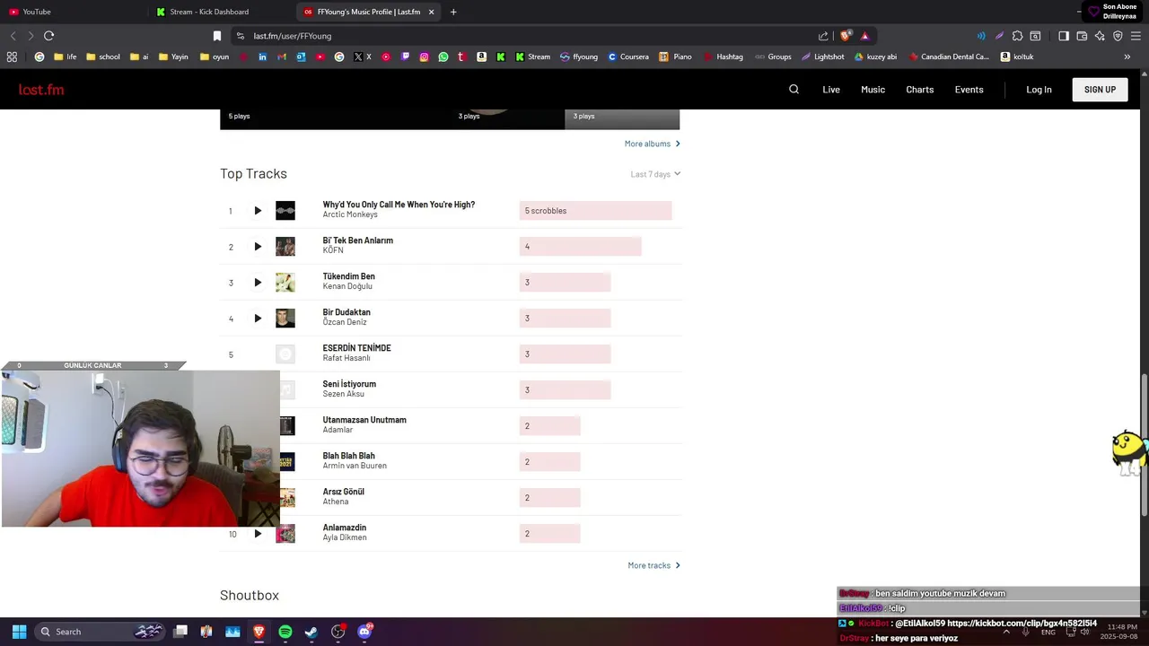Open Steam from the taskbar
The width and height of the screenshot is (1149, 646).
pyautogui.click(x=311, y=632)
